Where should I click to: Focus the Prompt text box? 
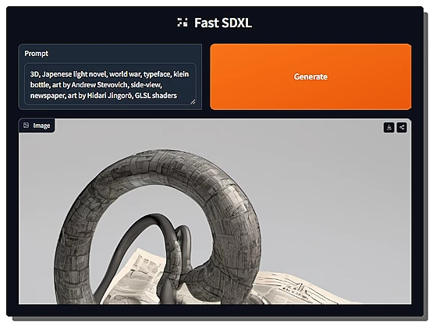point(110,84)
